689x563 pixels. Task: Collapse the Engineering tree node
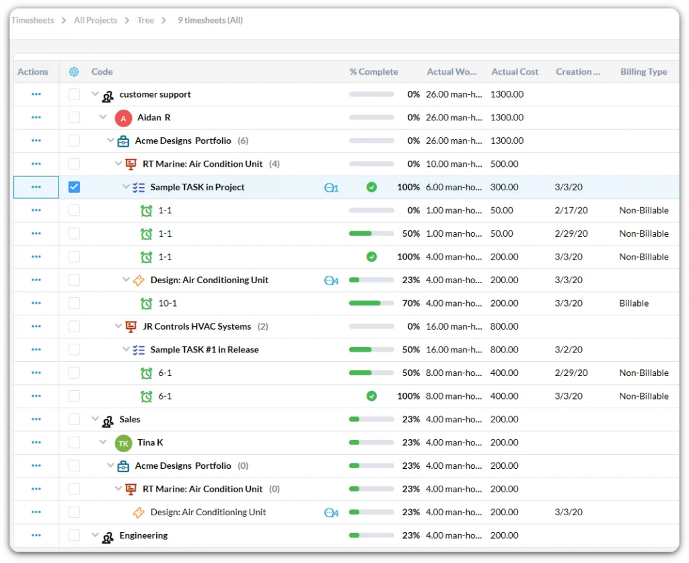tap(95, 536)
